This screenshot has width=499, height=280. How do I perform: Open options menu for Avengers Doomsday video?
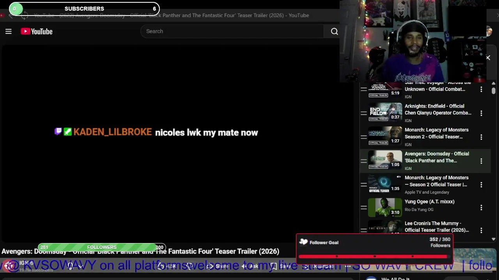coord(481,161)
